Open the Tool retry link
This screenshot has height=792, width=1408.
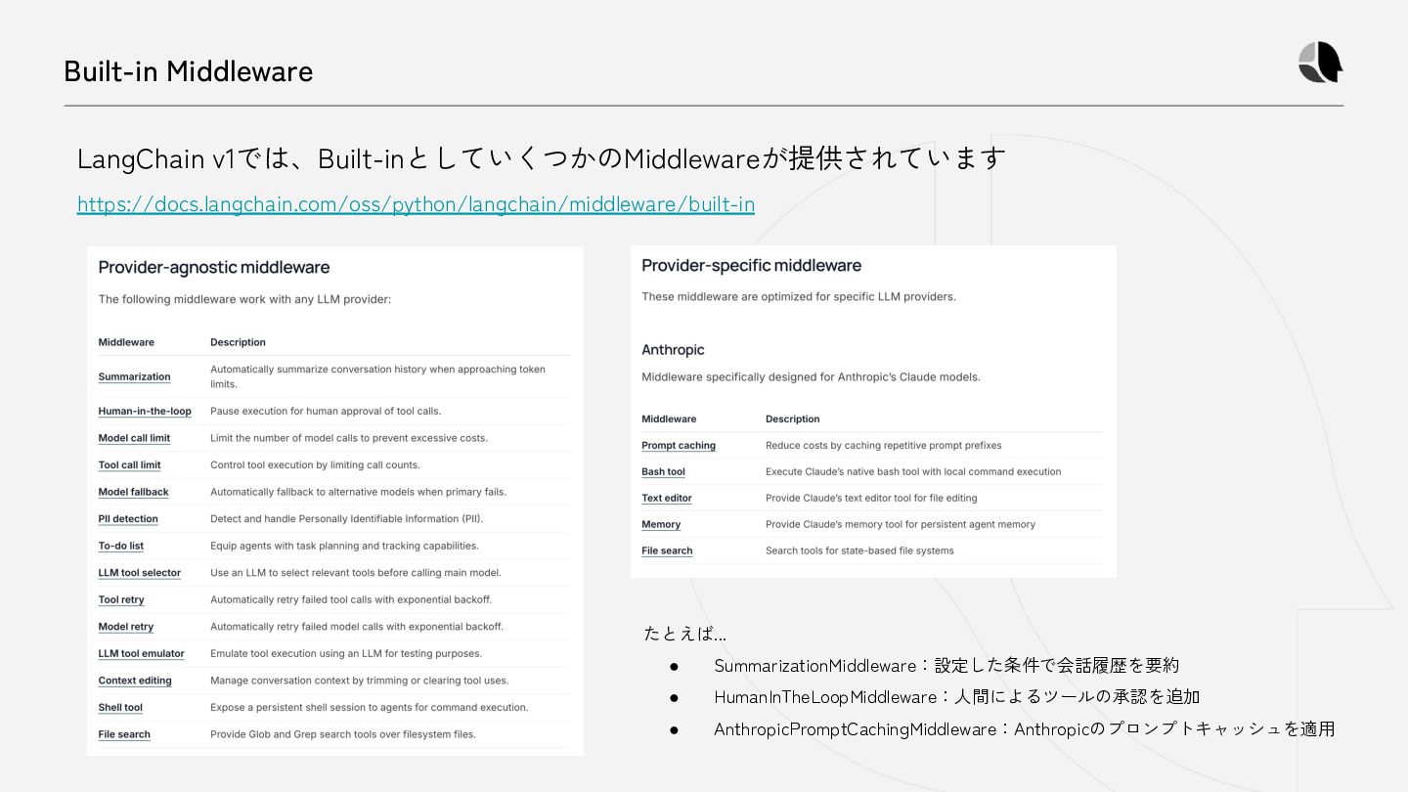click(x=121, y=599)
